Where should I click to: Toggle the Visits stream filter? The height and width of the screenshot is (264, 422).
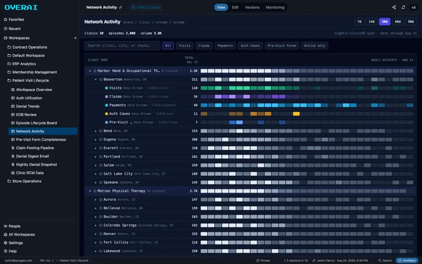185,46
